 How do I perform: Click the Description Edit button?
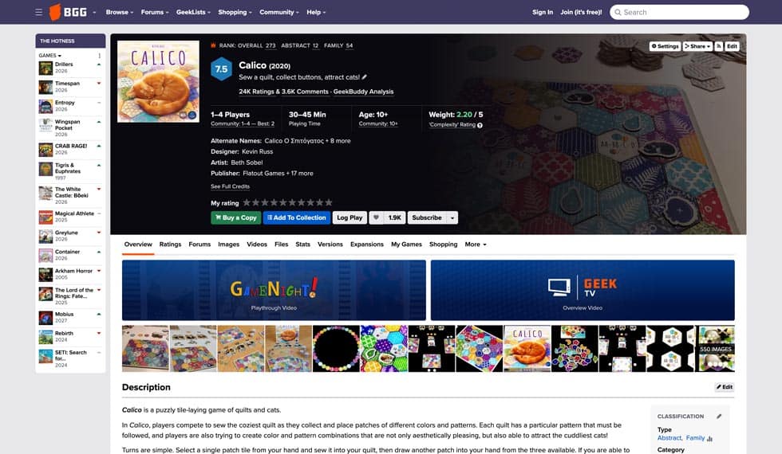coord(725,387)
